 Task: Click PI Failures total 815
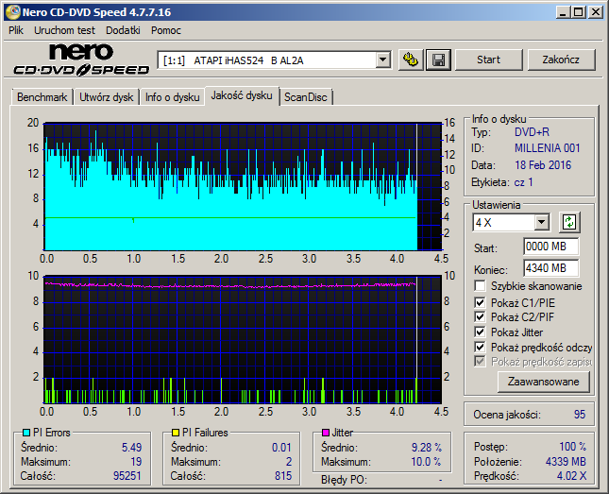[283, 476]
